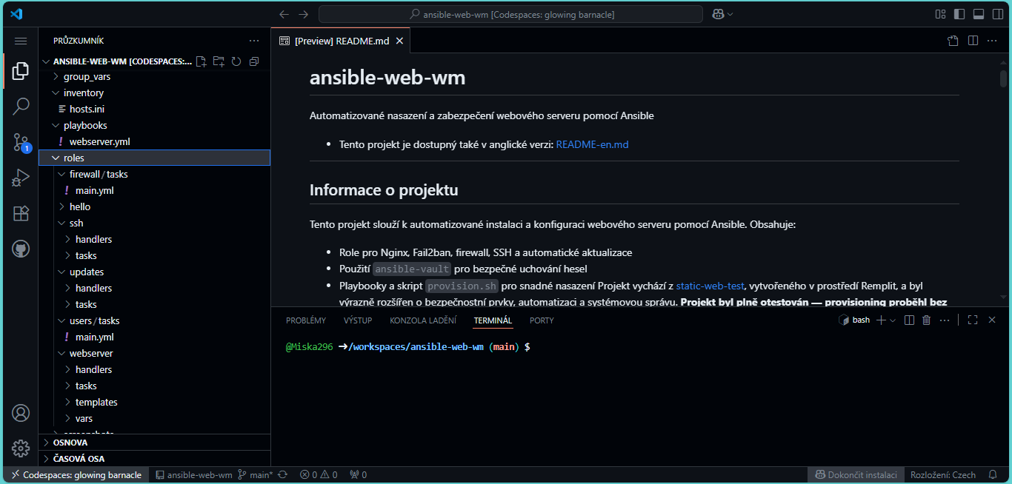Click New File icon in explorer header
The height and width of the screenshot is (484, 1012).
coord(200,61)
